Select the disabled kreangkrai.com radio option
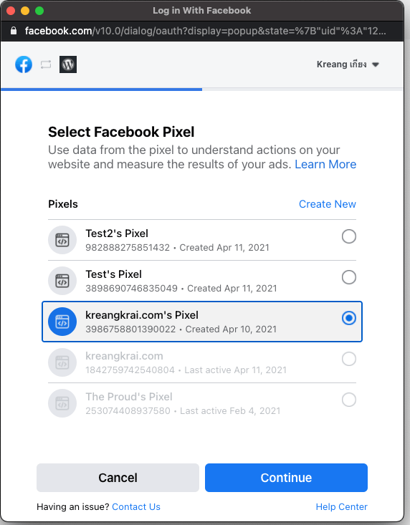This screenshot has width=410, height=525. click(348, 359)
